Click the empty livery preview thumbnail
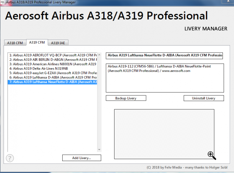Image resolution: width=234 pixels, height=173 pixels. [164, 134]
